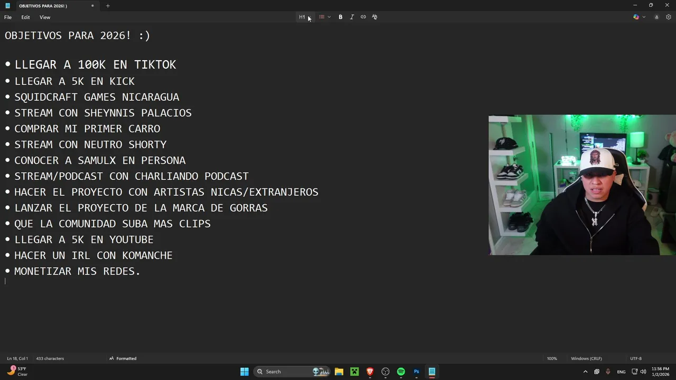Click the line MONETIZAR MIS REDES.
The height and width of the screenshot is (380, 676).
point(77,271)
